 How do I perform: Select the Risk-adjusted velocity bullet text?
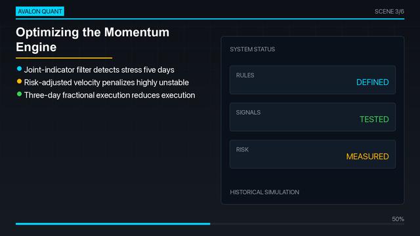(106, 83)
